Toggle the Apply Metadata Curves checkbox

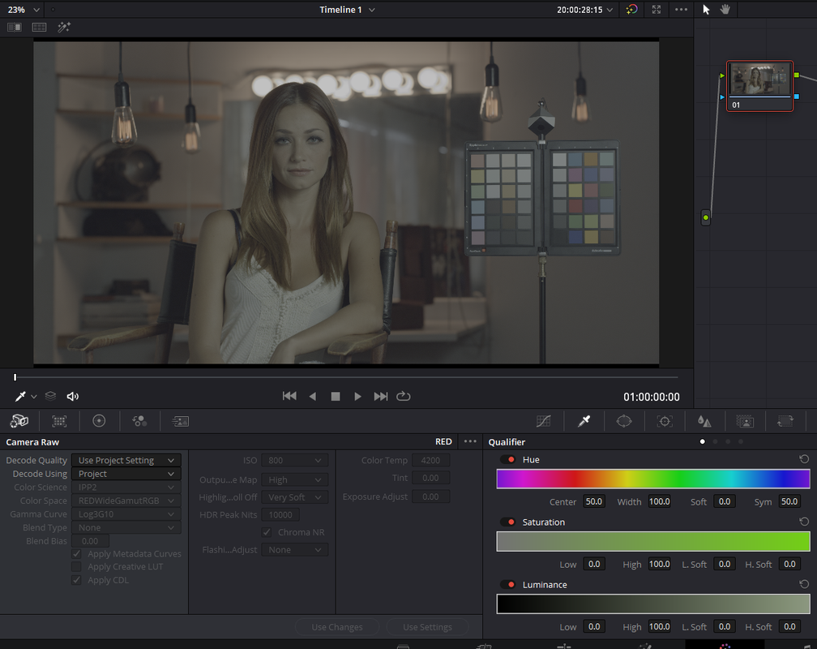click(x=76, y=553)
